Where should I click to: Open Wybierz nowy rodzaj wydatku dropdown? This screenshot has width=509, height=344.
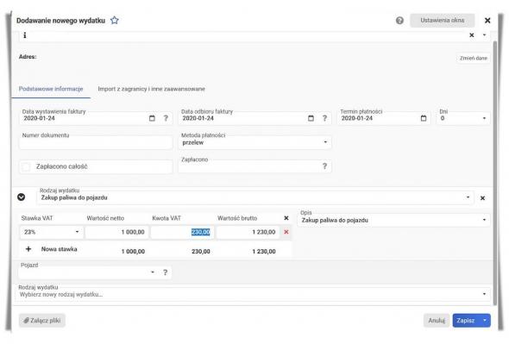click(253, 294)
